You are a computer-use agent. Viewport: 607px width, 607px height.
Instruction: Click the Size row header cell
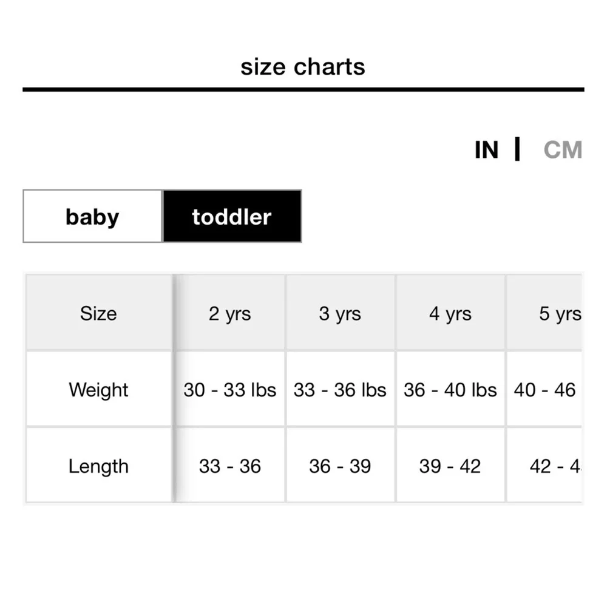pos(99,313)
